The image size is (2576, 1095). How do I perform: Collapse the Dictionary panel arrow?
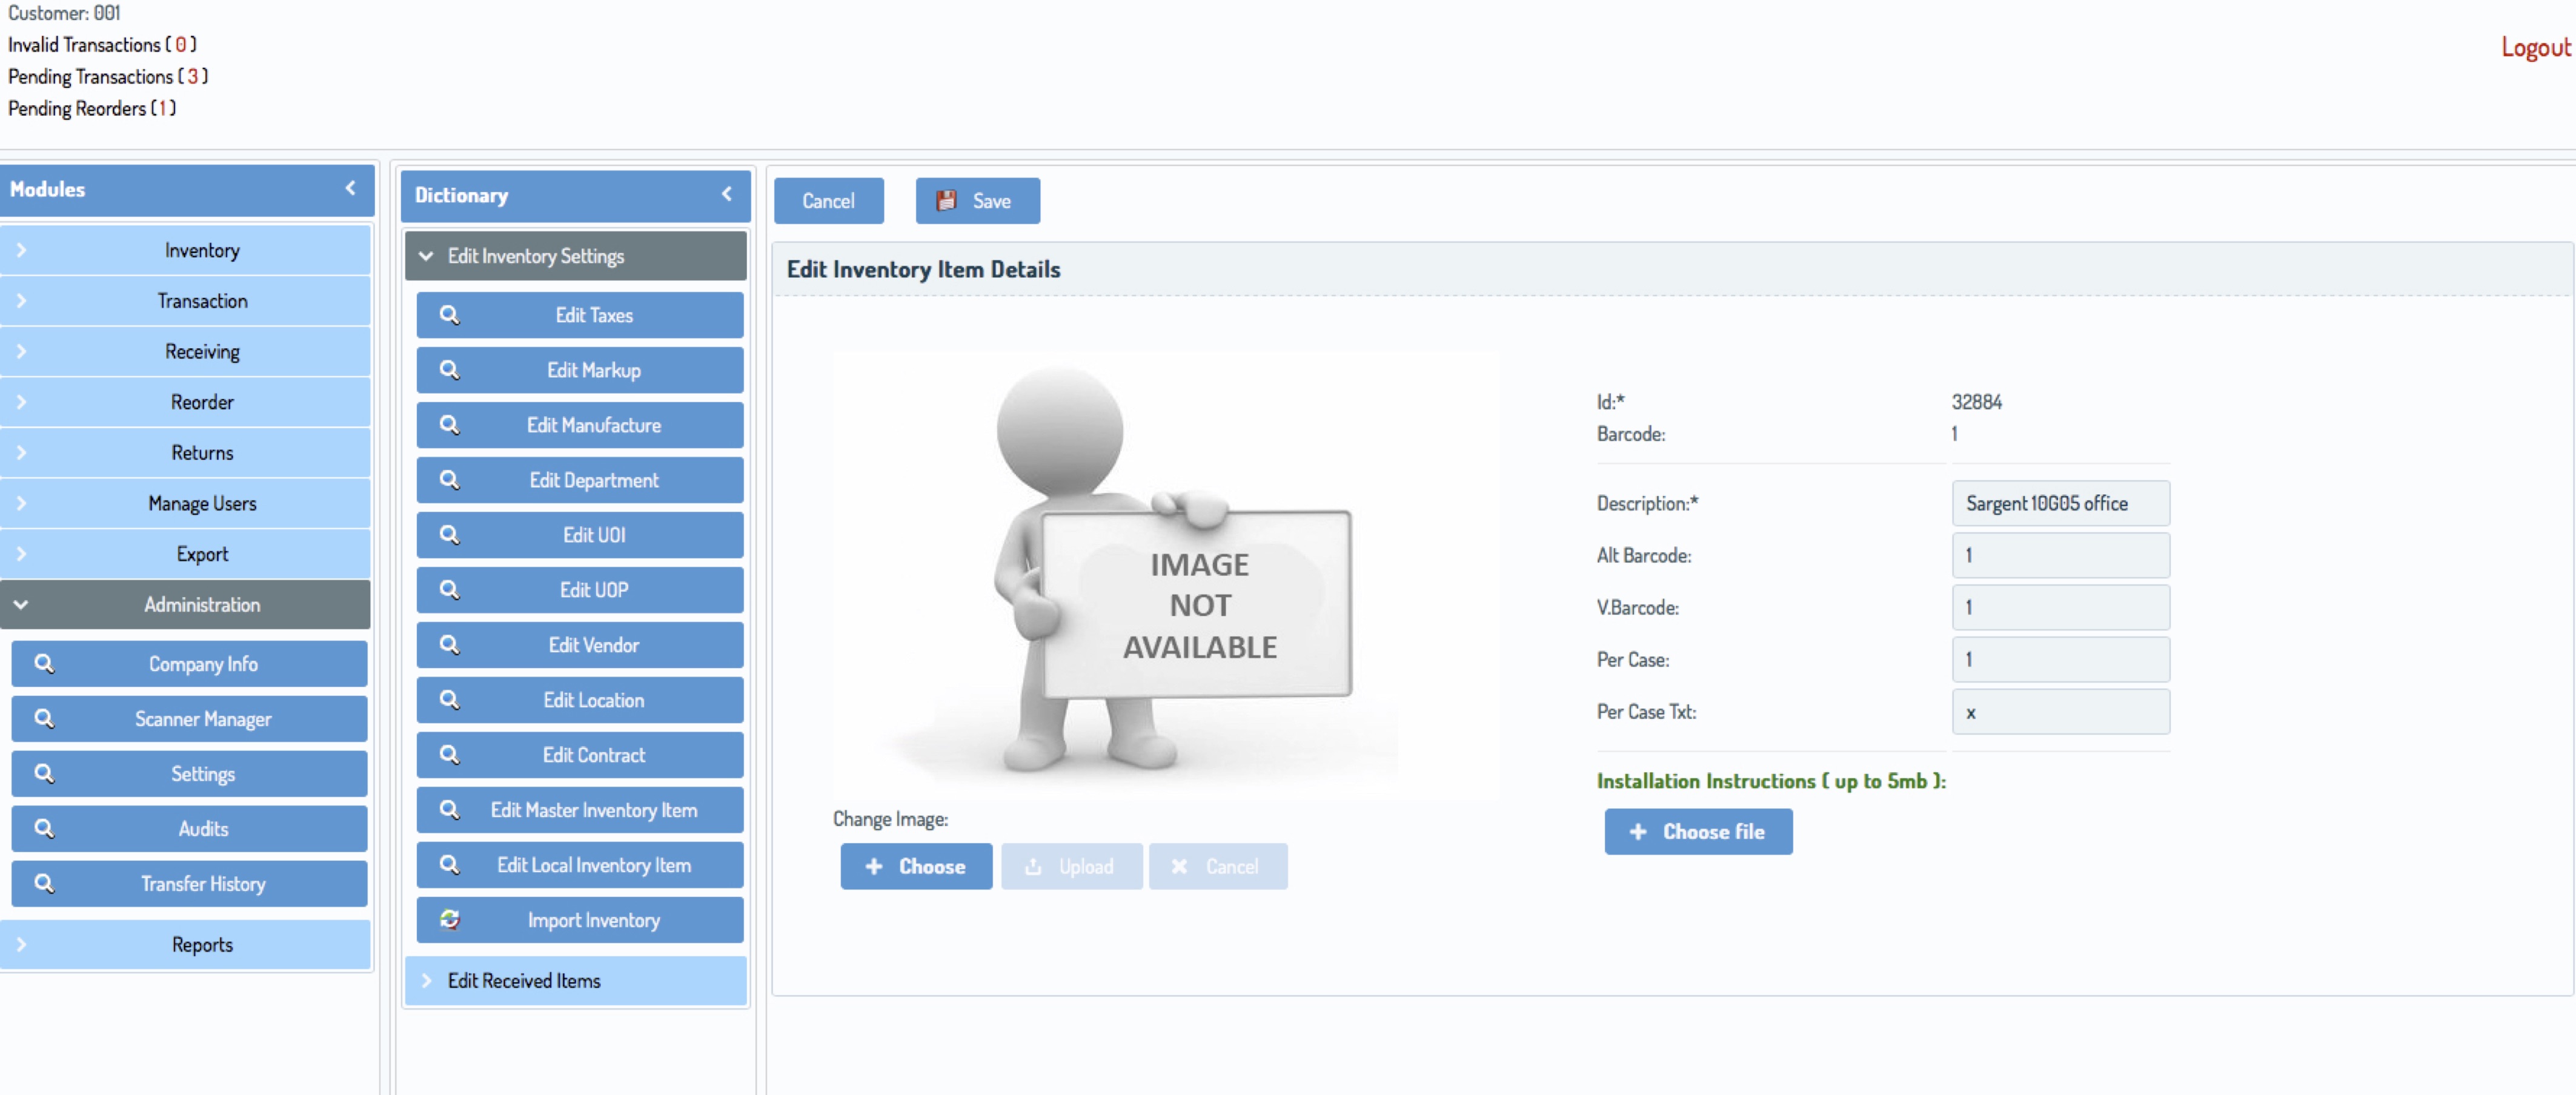727,194
